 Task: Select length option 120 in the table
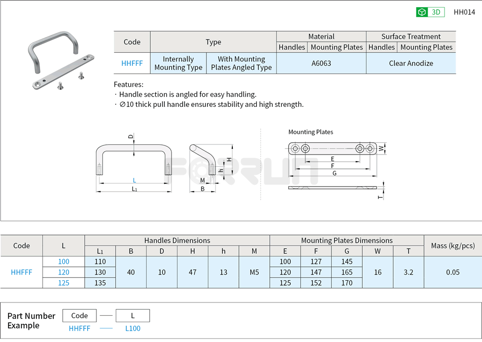pyautogui.click(x=64, y=272)
